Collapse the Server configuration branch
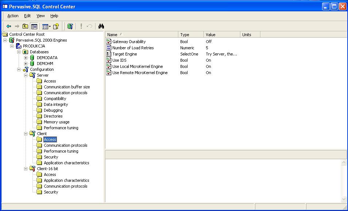 26,75
